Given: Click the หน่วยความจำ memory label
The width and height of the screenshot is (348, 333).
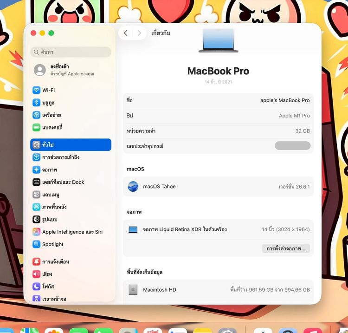Looking at the screenshot, I should (x=141, y=131).
